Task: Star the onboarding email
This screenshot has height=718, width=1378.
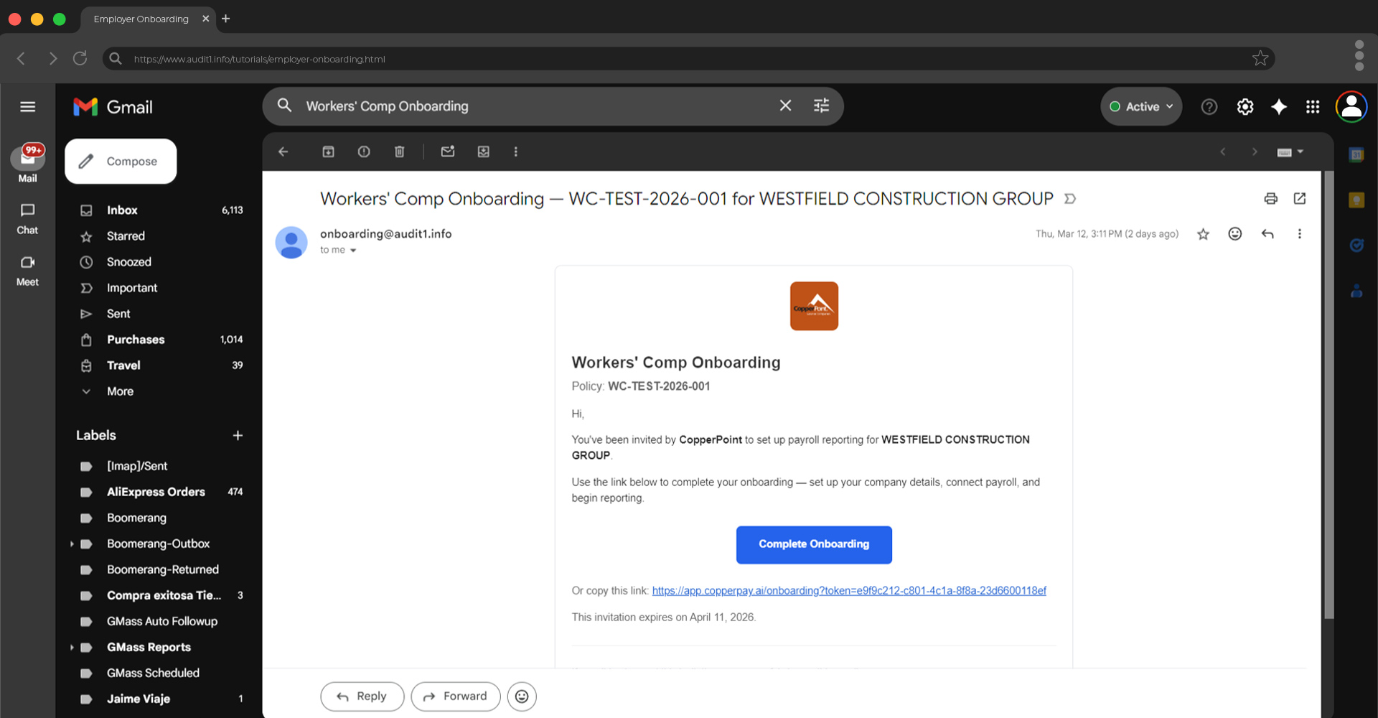Action: pyautogui.click(x=1203, y=233)
